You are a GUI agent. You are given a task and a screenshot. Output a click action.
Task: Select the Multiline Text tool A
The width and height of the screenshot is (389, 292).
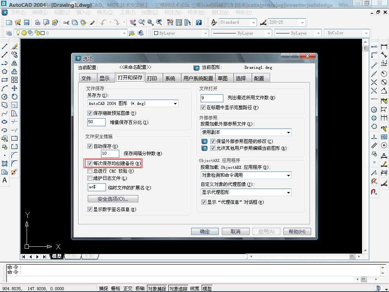click(5, 180)
